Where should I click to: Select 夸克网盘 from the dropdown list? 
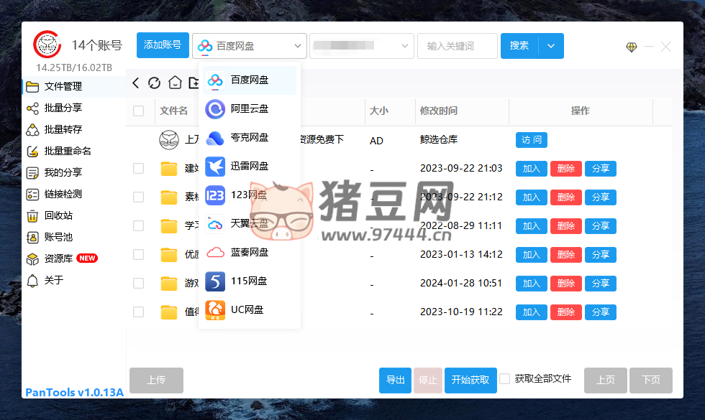[x=250, y=138]
